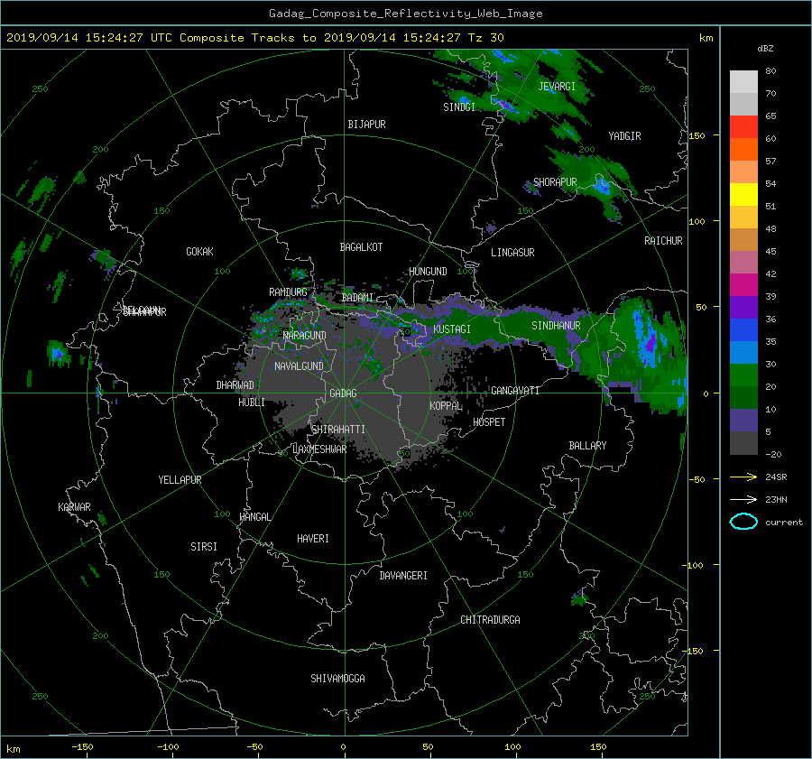
Task: Select the RAMDURG city label
Action: [288, 292]
